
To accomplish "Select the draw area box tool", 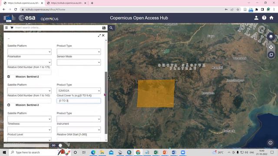I will point(271,55).
